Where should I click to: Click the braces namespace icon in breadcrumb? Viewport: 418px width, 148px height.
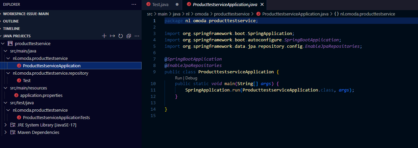click(x=337, y=14)
